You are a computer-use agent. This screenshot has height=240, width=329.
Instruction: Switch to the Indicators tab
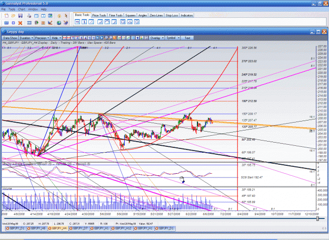187,15
